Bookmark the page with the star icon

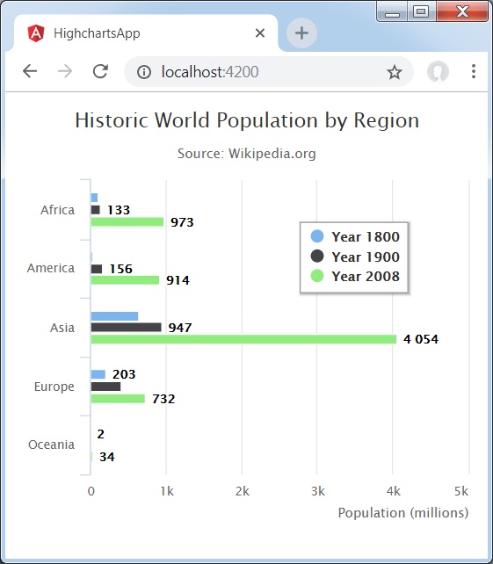(395, 72)
